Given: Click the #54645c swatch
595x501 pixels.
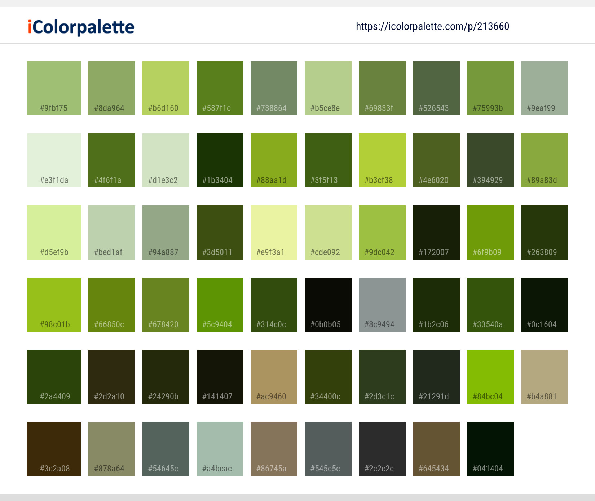Looking at the screenshot, I should click(x=166, y=449).
